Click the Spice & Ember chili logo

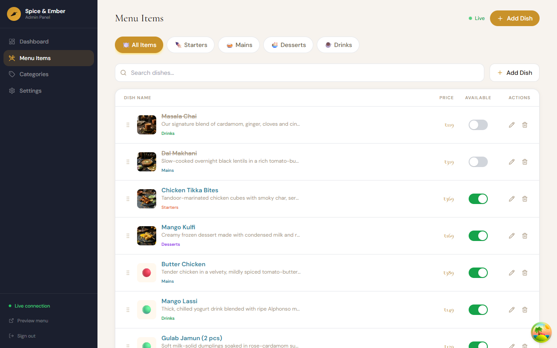point(14,14)
